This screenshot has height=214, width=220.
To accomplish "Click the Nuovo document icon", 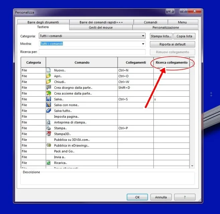I will (x=48, y=70).
